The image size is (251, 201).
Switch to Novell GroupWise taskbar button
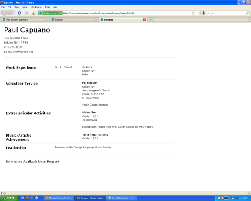[122, 198]
